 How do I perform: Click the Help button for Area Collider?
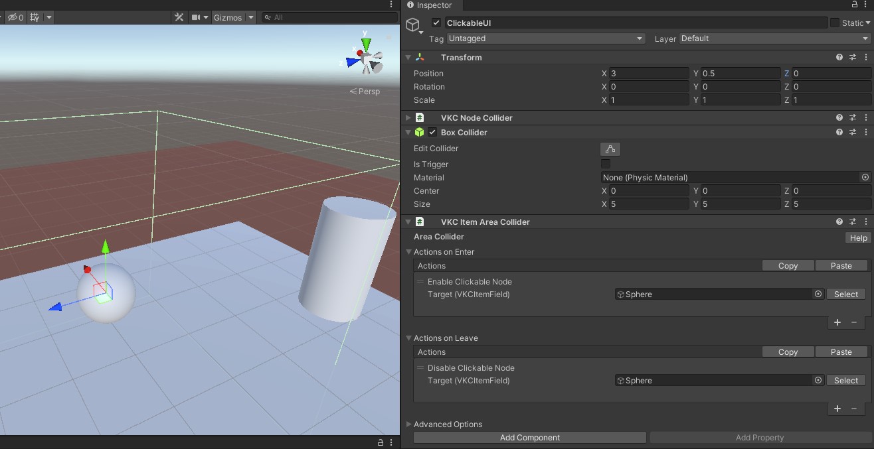click(x=858, y=238)
